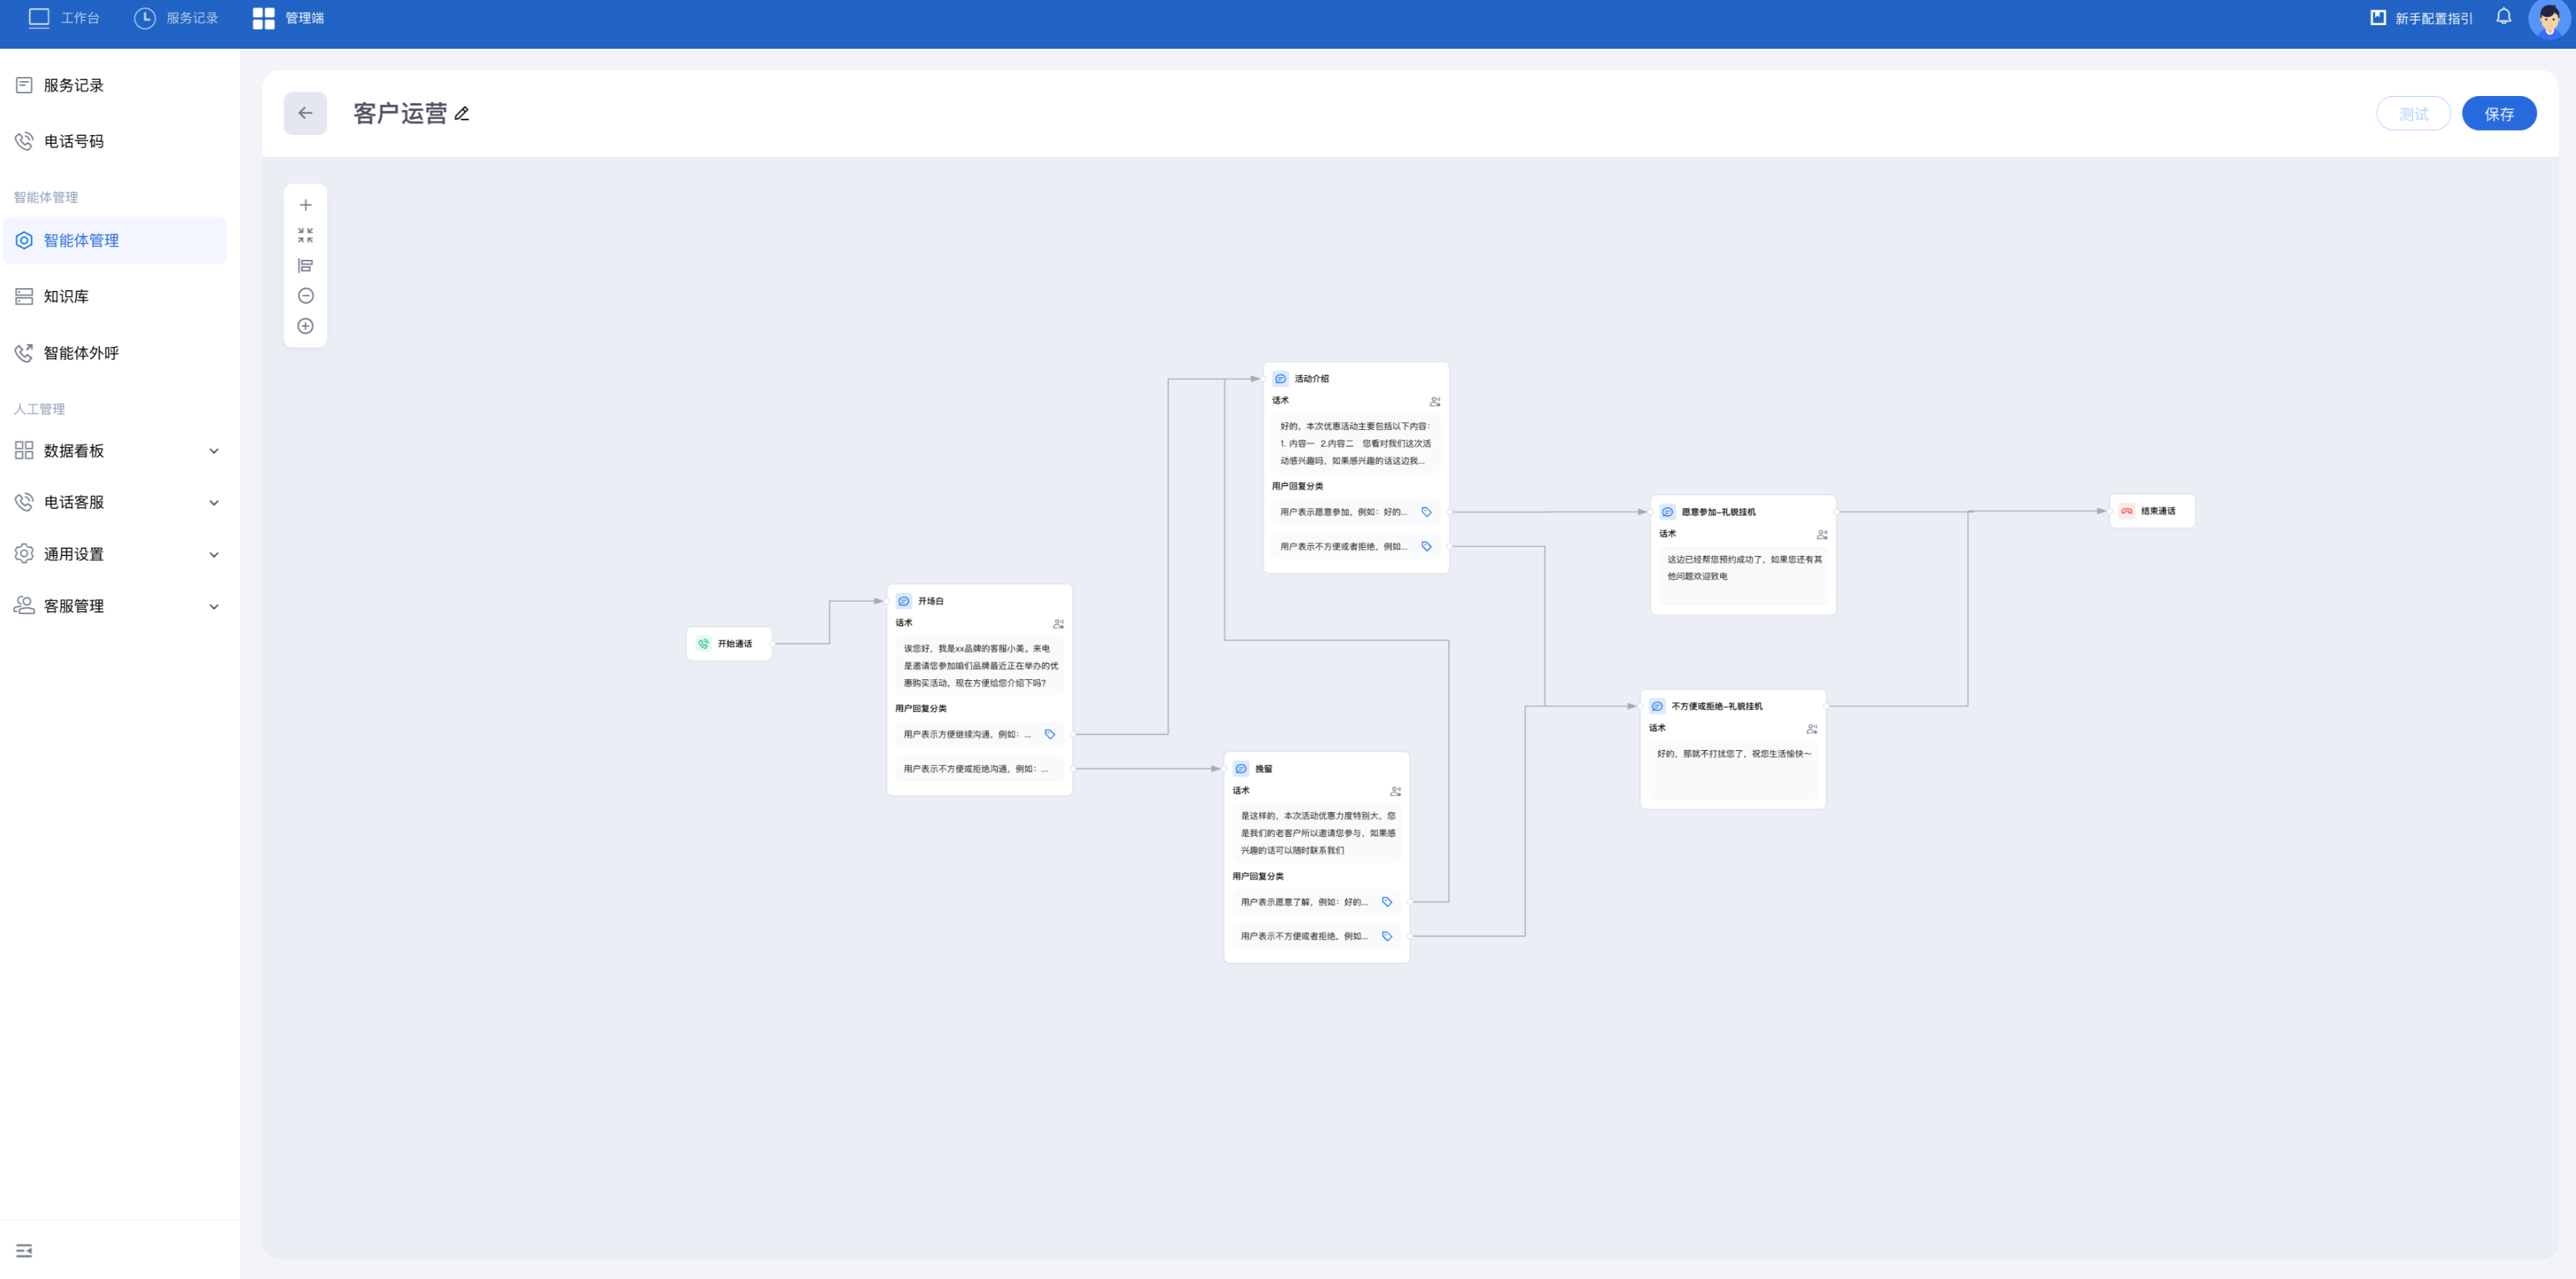Viewport: 2576px width, 1279px height.
Task: Click the auto-align layout icon in canvas toolbar
Action: click(x=305, y=265)
